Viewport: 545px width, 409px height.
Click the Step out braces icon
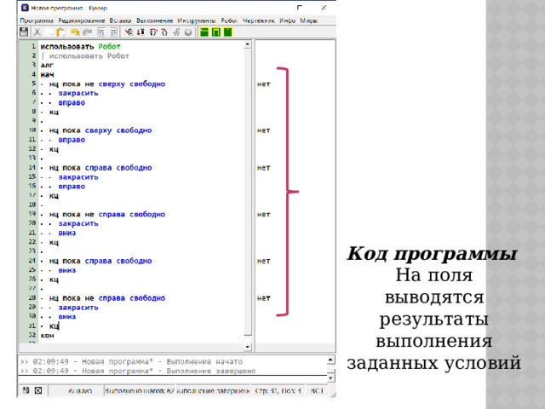click(164, 32)
